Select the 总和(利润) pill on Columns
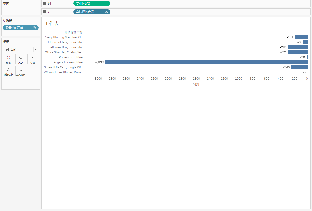 92,3
